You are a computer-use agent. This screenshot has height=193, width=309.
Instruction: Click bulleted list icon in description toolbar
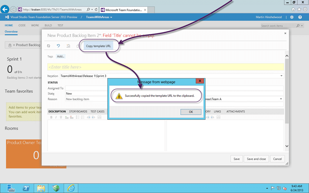coord(78,117)
